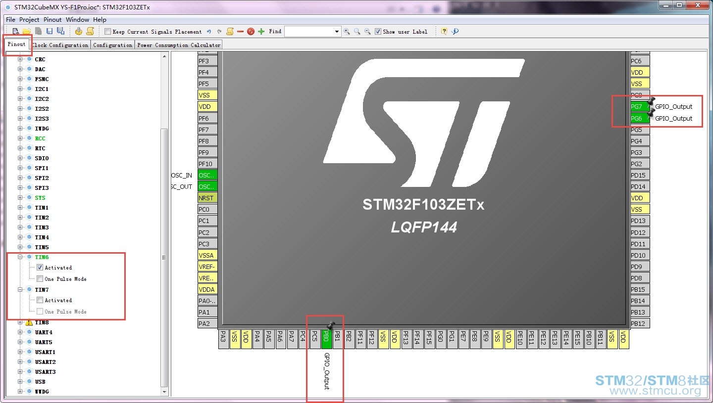This screenshot has height=403, width=713.
Task: Click the cube icon beside USB
Action: (x=29, y=382)
